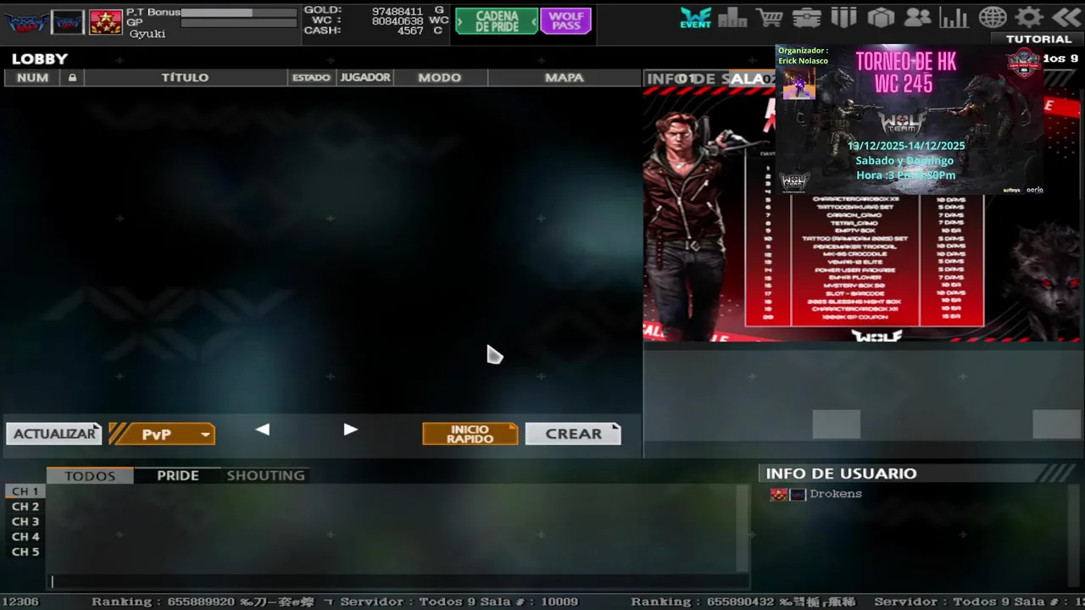This screenshot has height=610, width=1085.
Task: Click the Torneo de HK banner
Action: (x=910, y=119)
